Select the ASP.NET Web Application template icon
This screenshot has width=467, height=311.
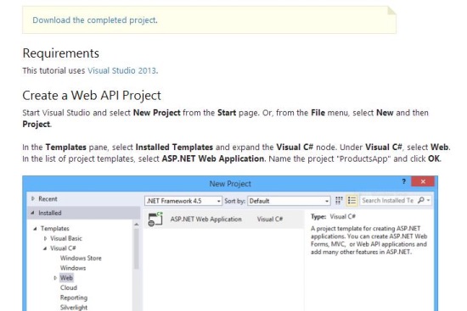[x=155, y=219]
